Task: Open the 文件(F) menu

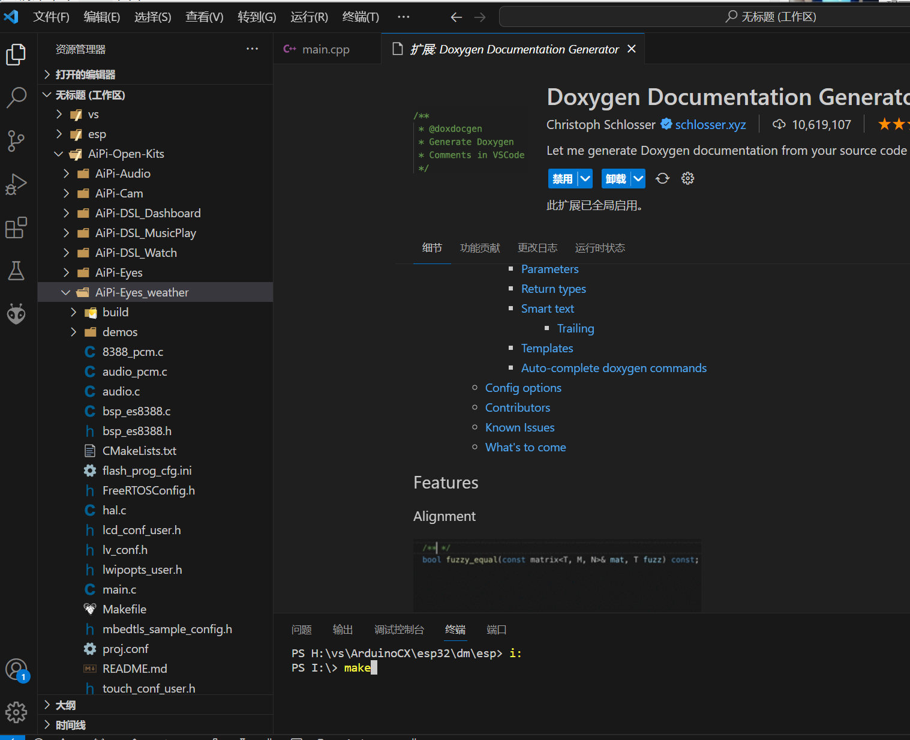Action: point(51,17)
